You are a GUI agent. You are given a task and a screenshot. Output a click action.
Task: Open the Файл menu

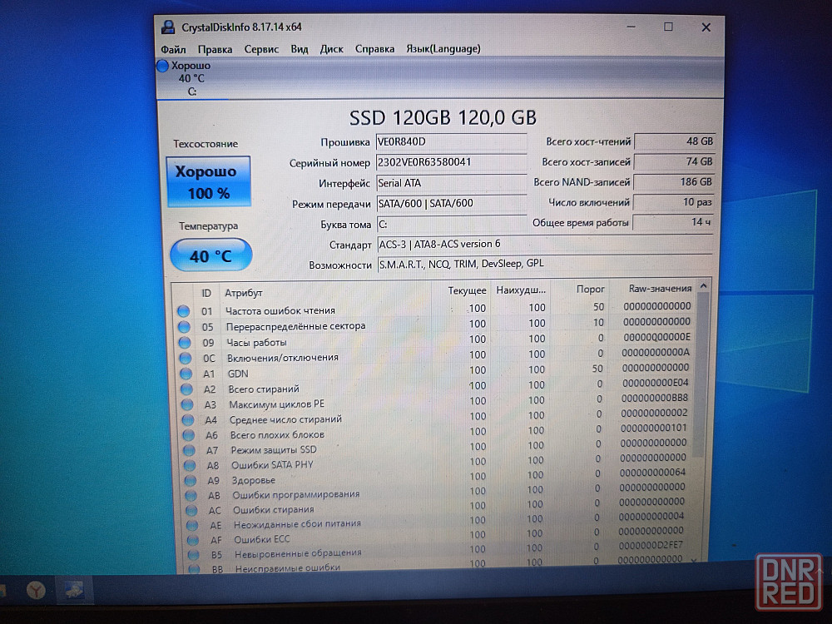tap(173, 49)
